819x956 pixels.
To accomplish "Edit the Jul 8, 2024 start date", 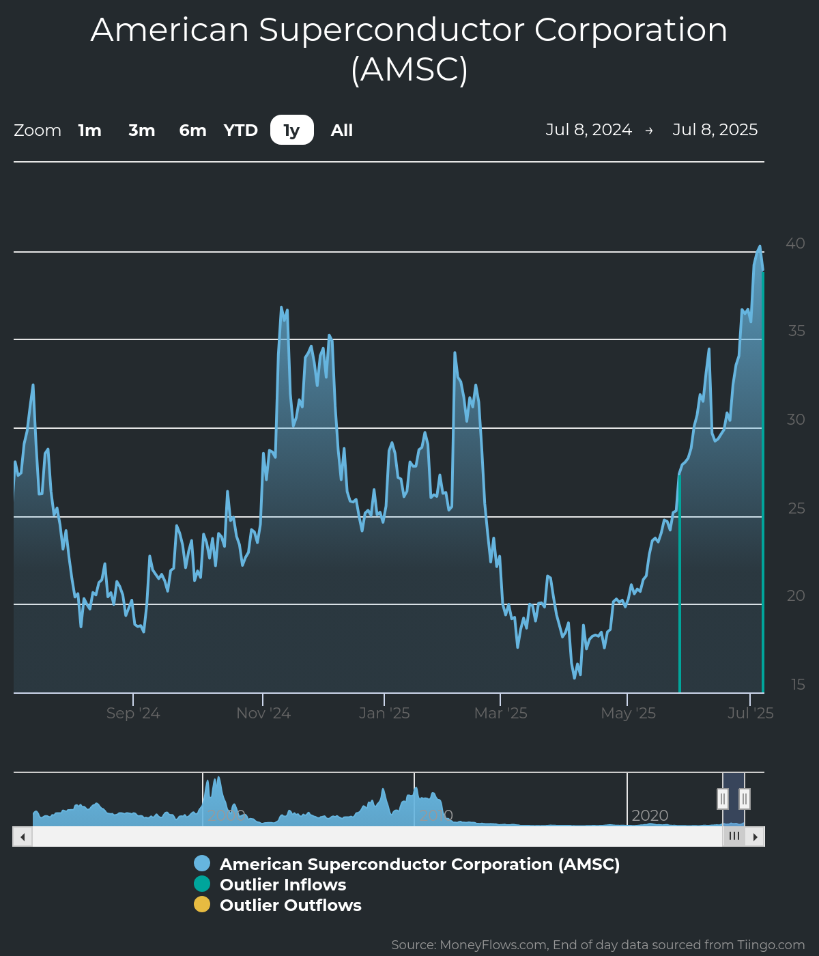I will [589, 130].
